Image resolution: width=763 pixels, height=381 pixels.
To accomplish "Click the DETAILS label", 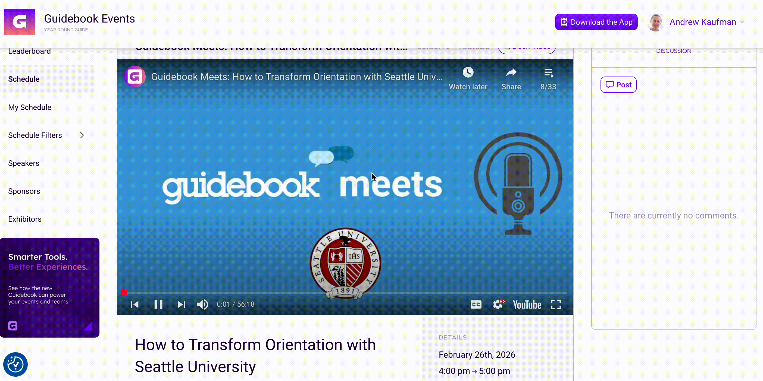I will tap(453, 338).
